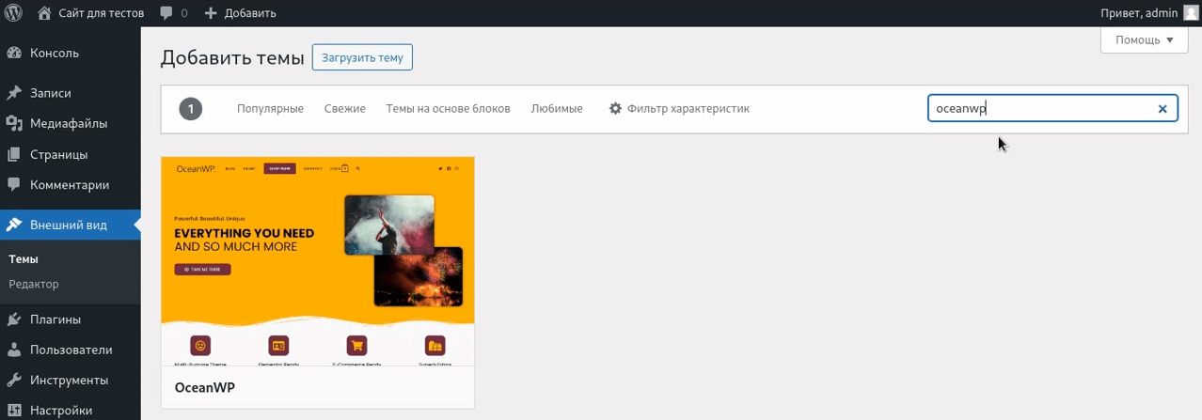Open the Добавить new content menu
The width and height of the screenshot is (1202, 420).
click(240, 13)
